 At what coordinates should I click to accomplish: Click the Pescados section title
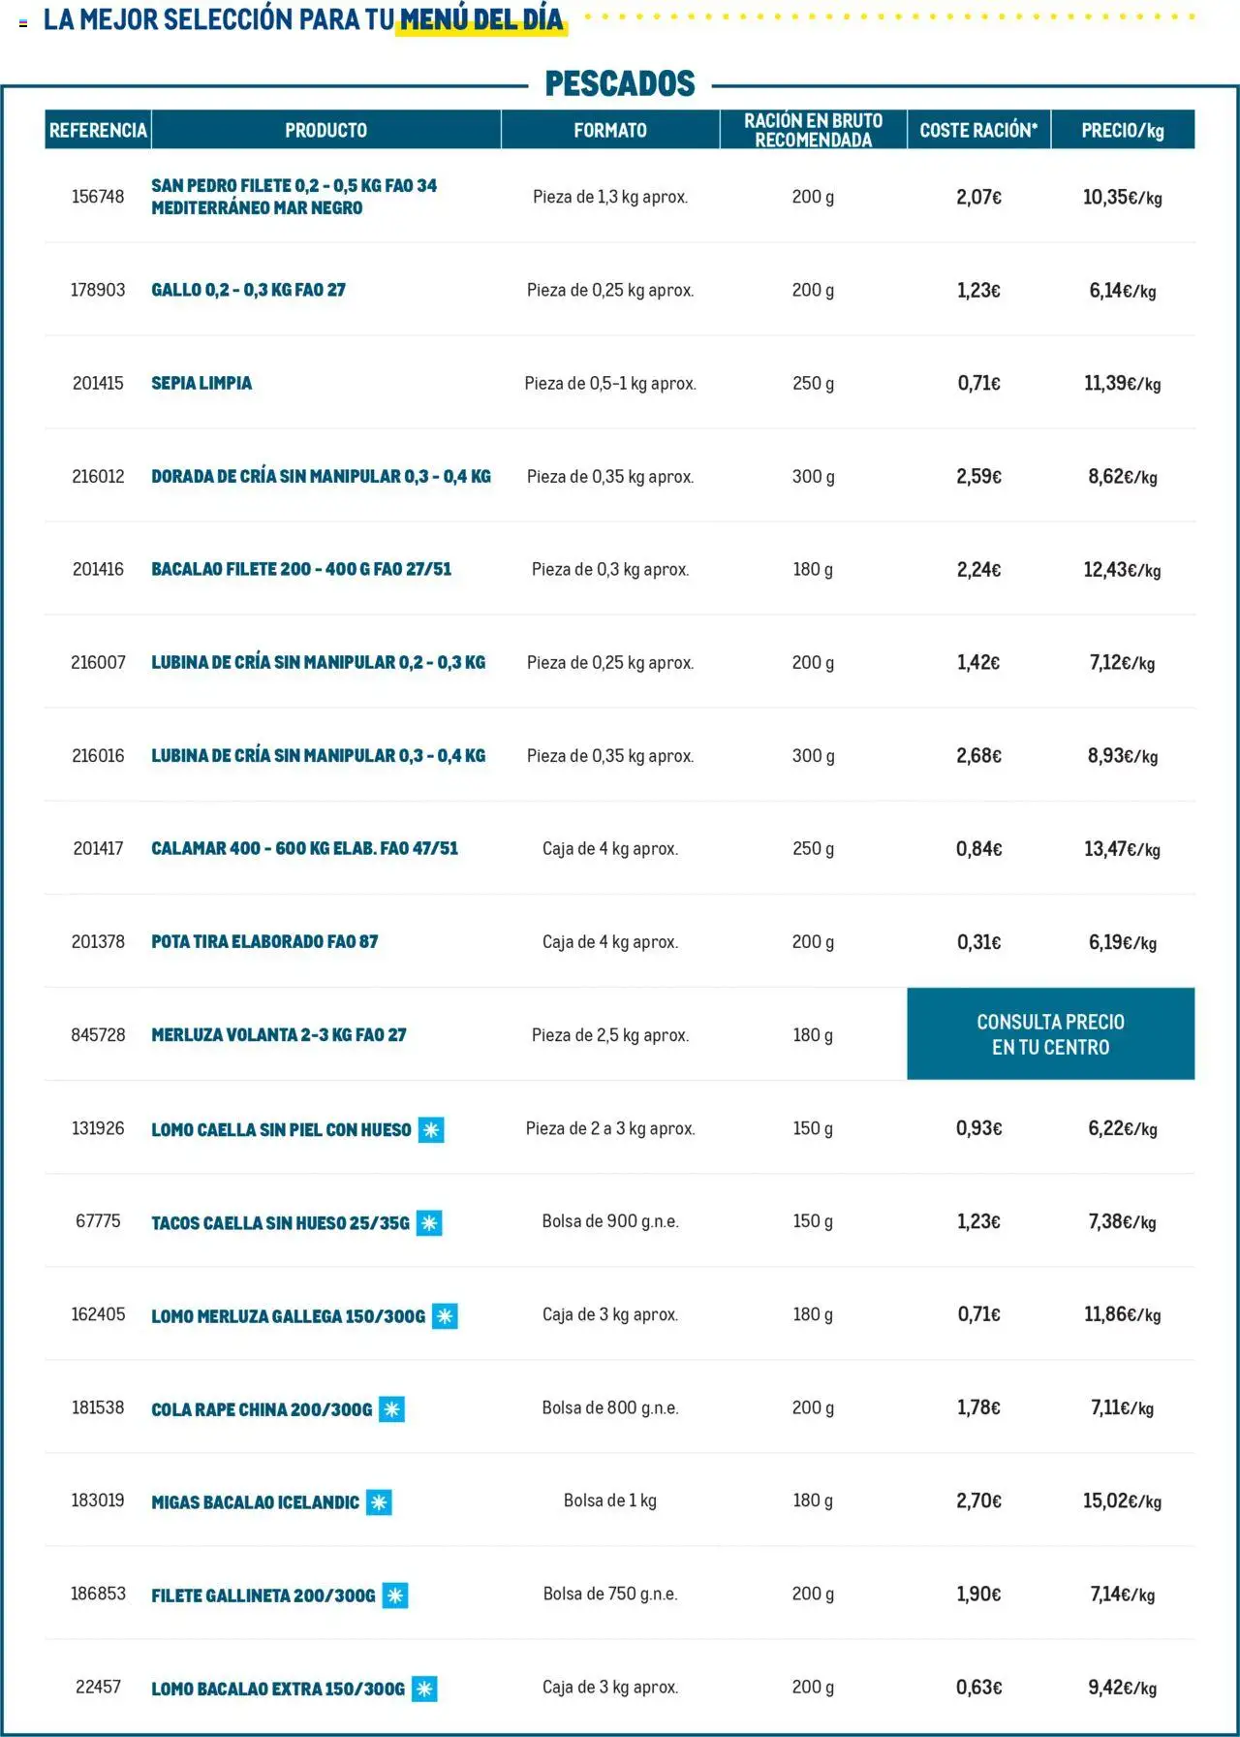tap(620, 84)
